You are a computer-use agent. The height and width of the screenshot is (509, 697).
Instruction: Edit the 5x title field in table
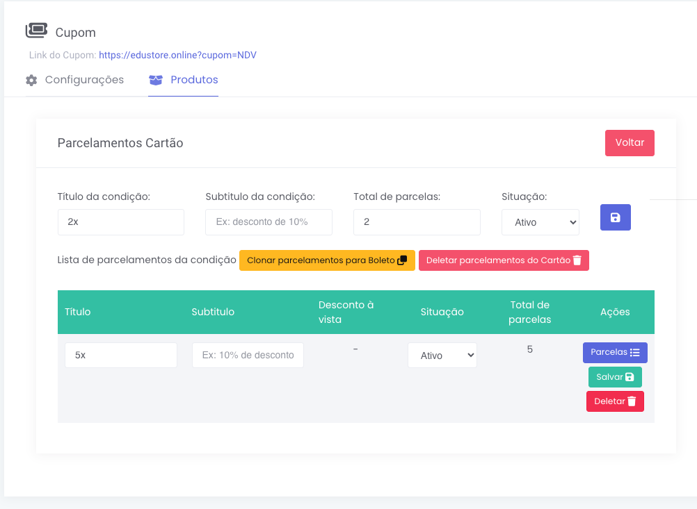click(120, 355)
